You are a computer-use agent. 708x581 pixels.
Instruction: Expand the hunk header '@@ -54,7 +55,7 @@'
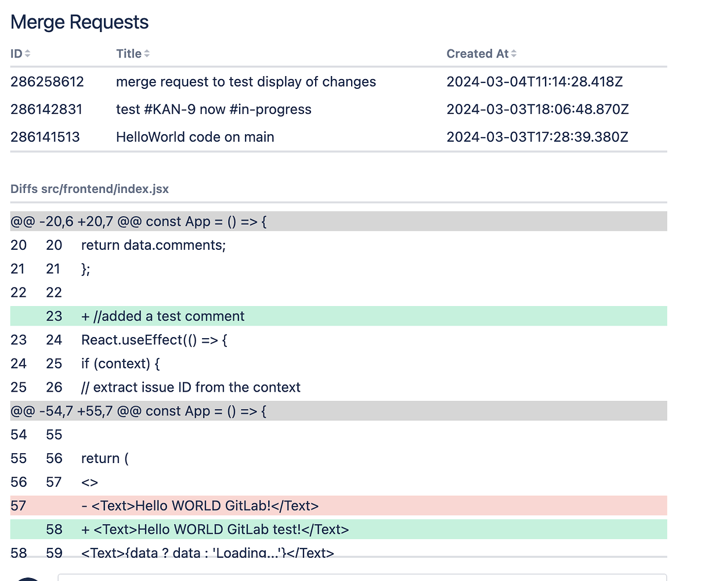138,411
